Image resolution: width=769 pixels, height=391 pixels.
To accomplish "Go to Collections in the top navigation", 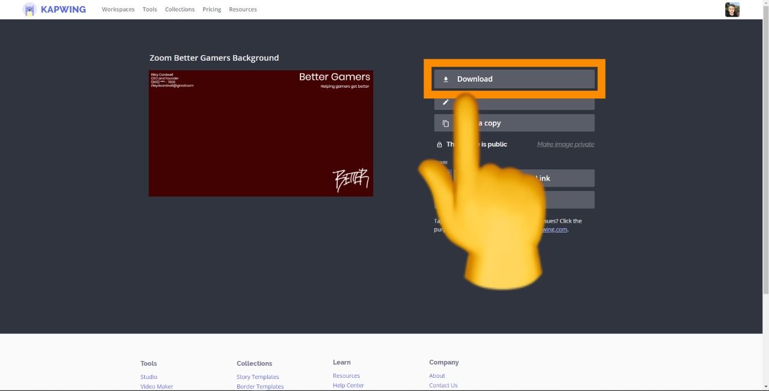I will (180, 10).
